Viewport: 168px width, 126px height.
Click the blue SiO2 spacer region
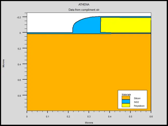click(x=87, y=26)
